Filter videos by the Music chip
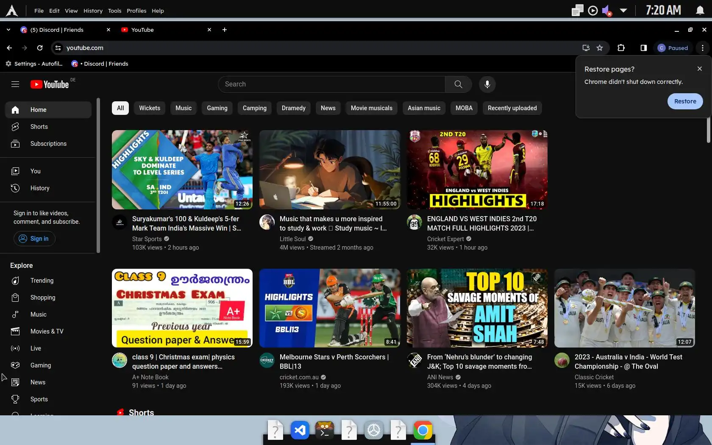 point(184,108)
